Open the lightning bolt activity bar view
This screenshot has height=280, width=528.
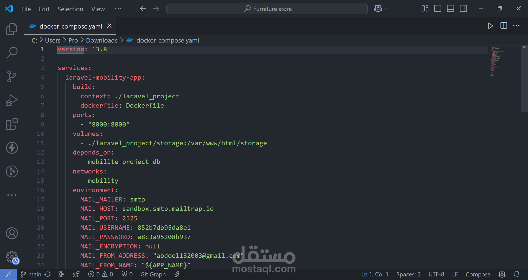pyautogui.click(x=12, y=148)
